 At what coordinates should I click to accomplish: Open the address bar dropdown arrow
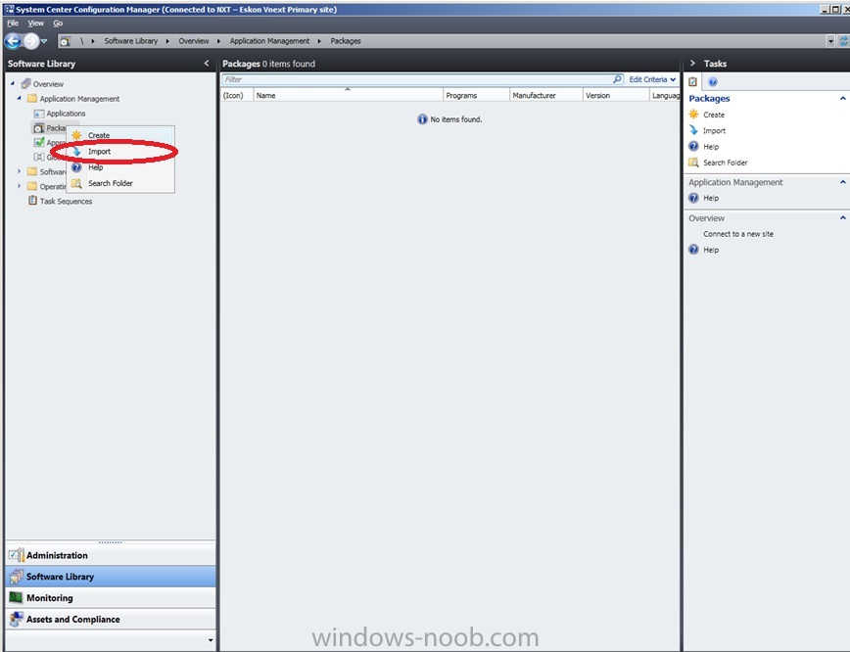[830, 41]
